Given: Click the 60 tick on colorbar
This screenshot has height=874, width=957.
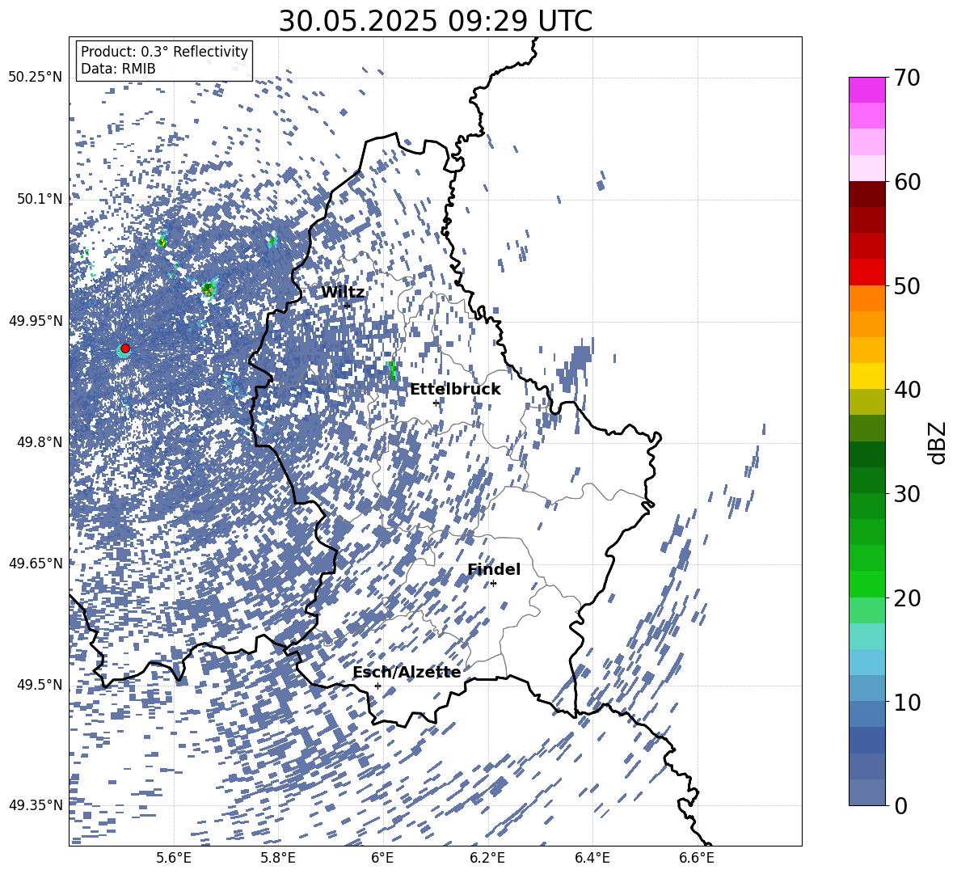Looking at the screenshot, I should tap(906, 182).
